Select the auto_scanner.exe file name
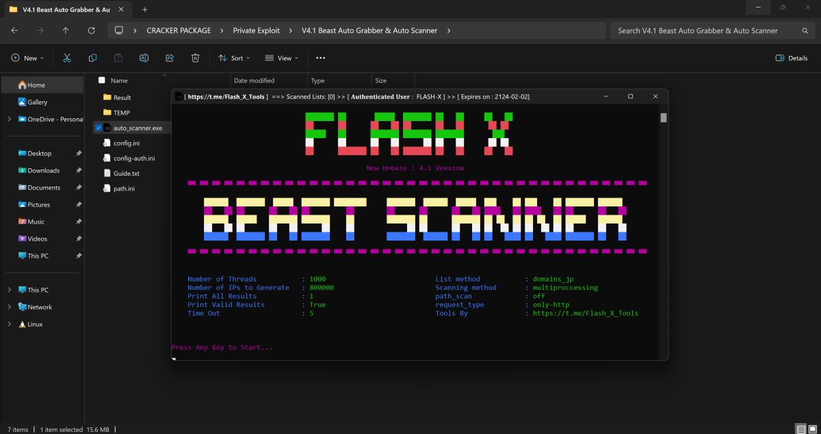 coord(138,128)
